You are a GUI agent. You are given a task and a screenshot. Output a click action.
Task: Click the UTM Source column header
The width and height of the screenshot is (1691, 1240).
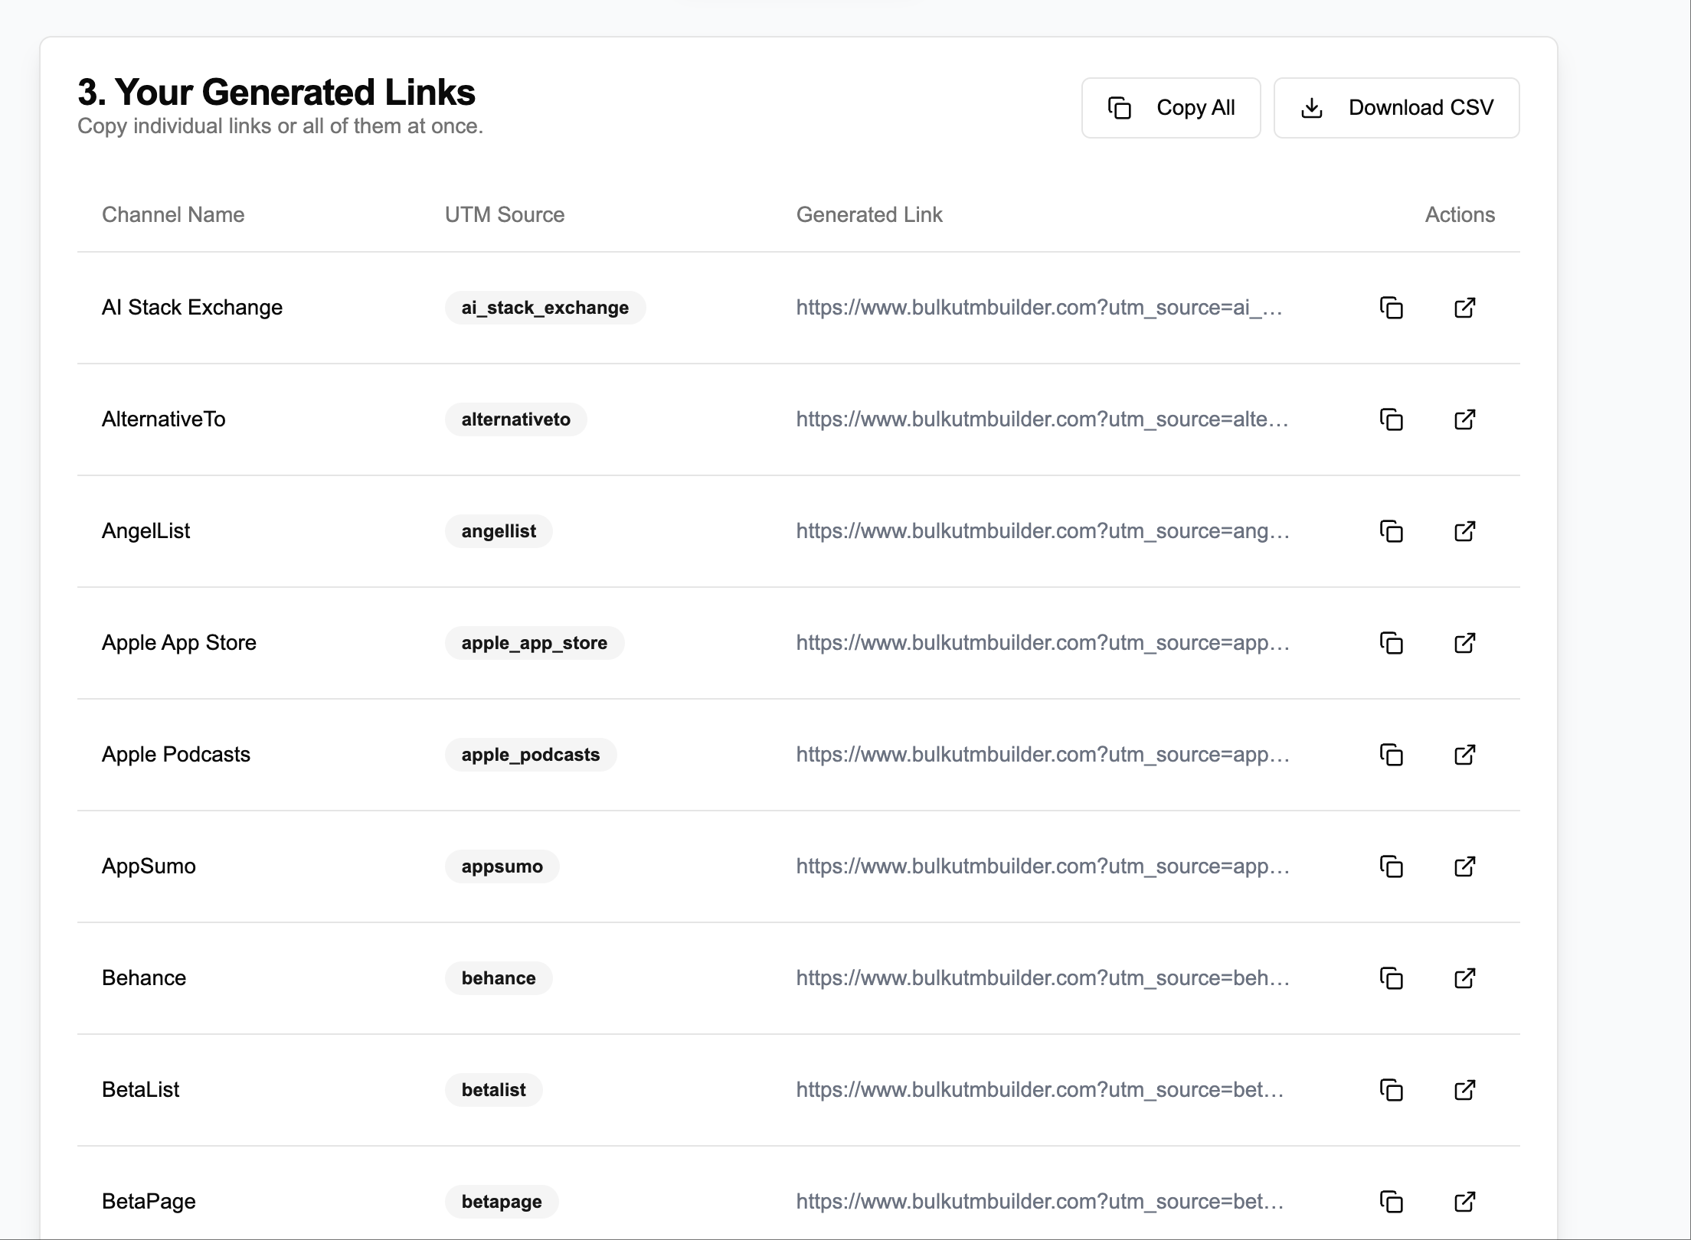[505, 215]
